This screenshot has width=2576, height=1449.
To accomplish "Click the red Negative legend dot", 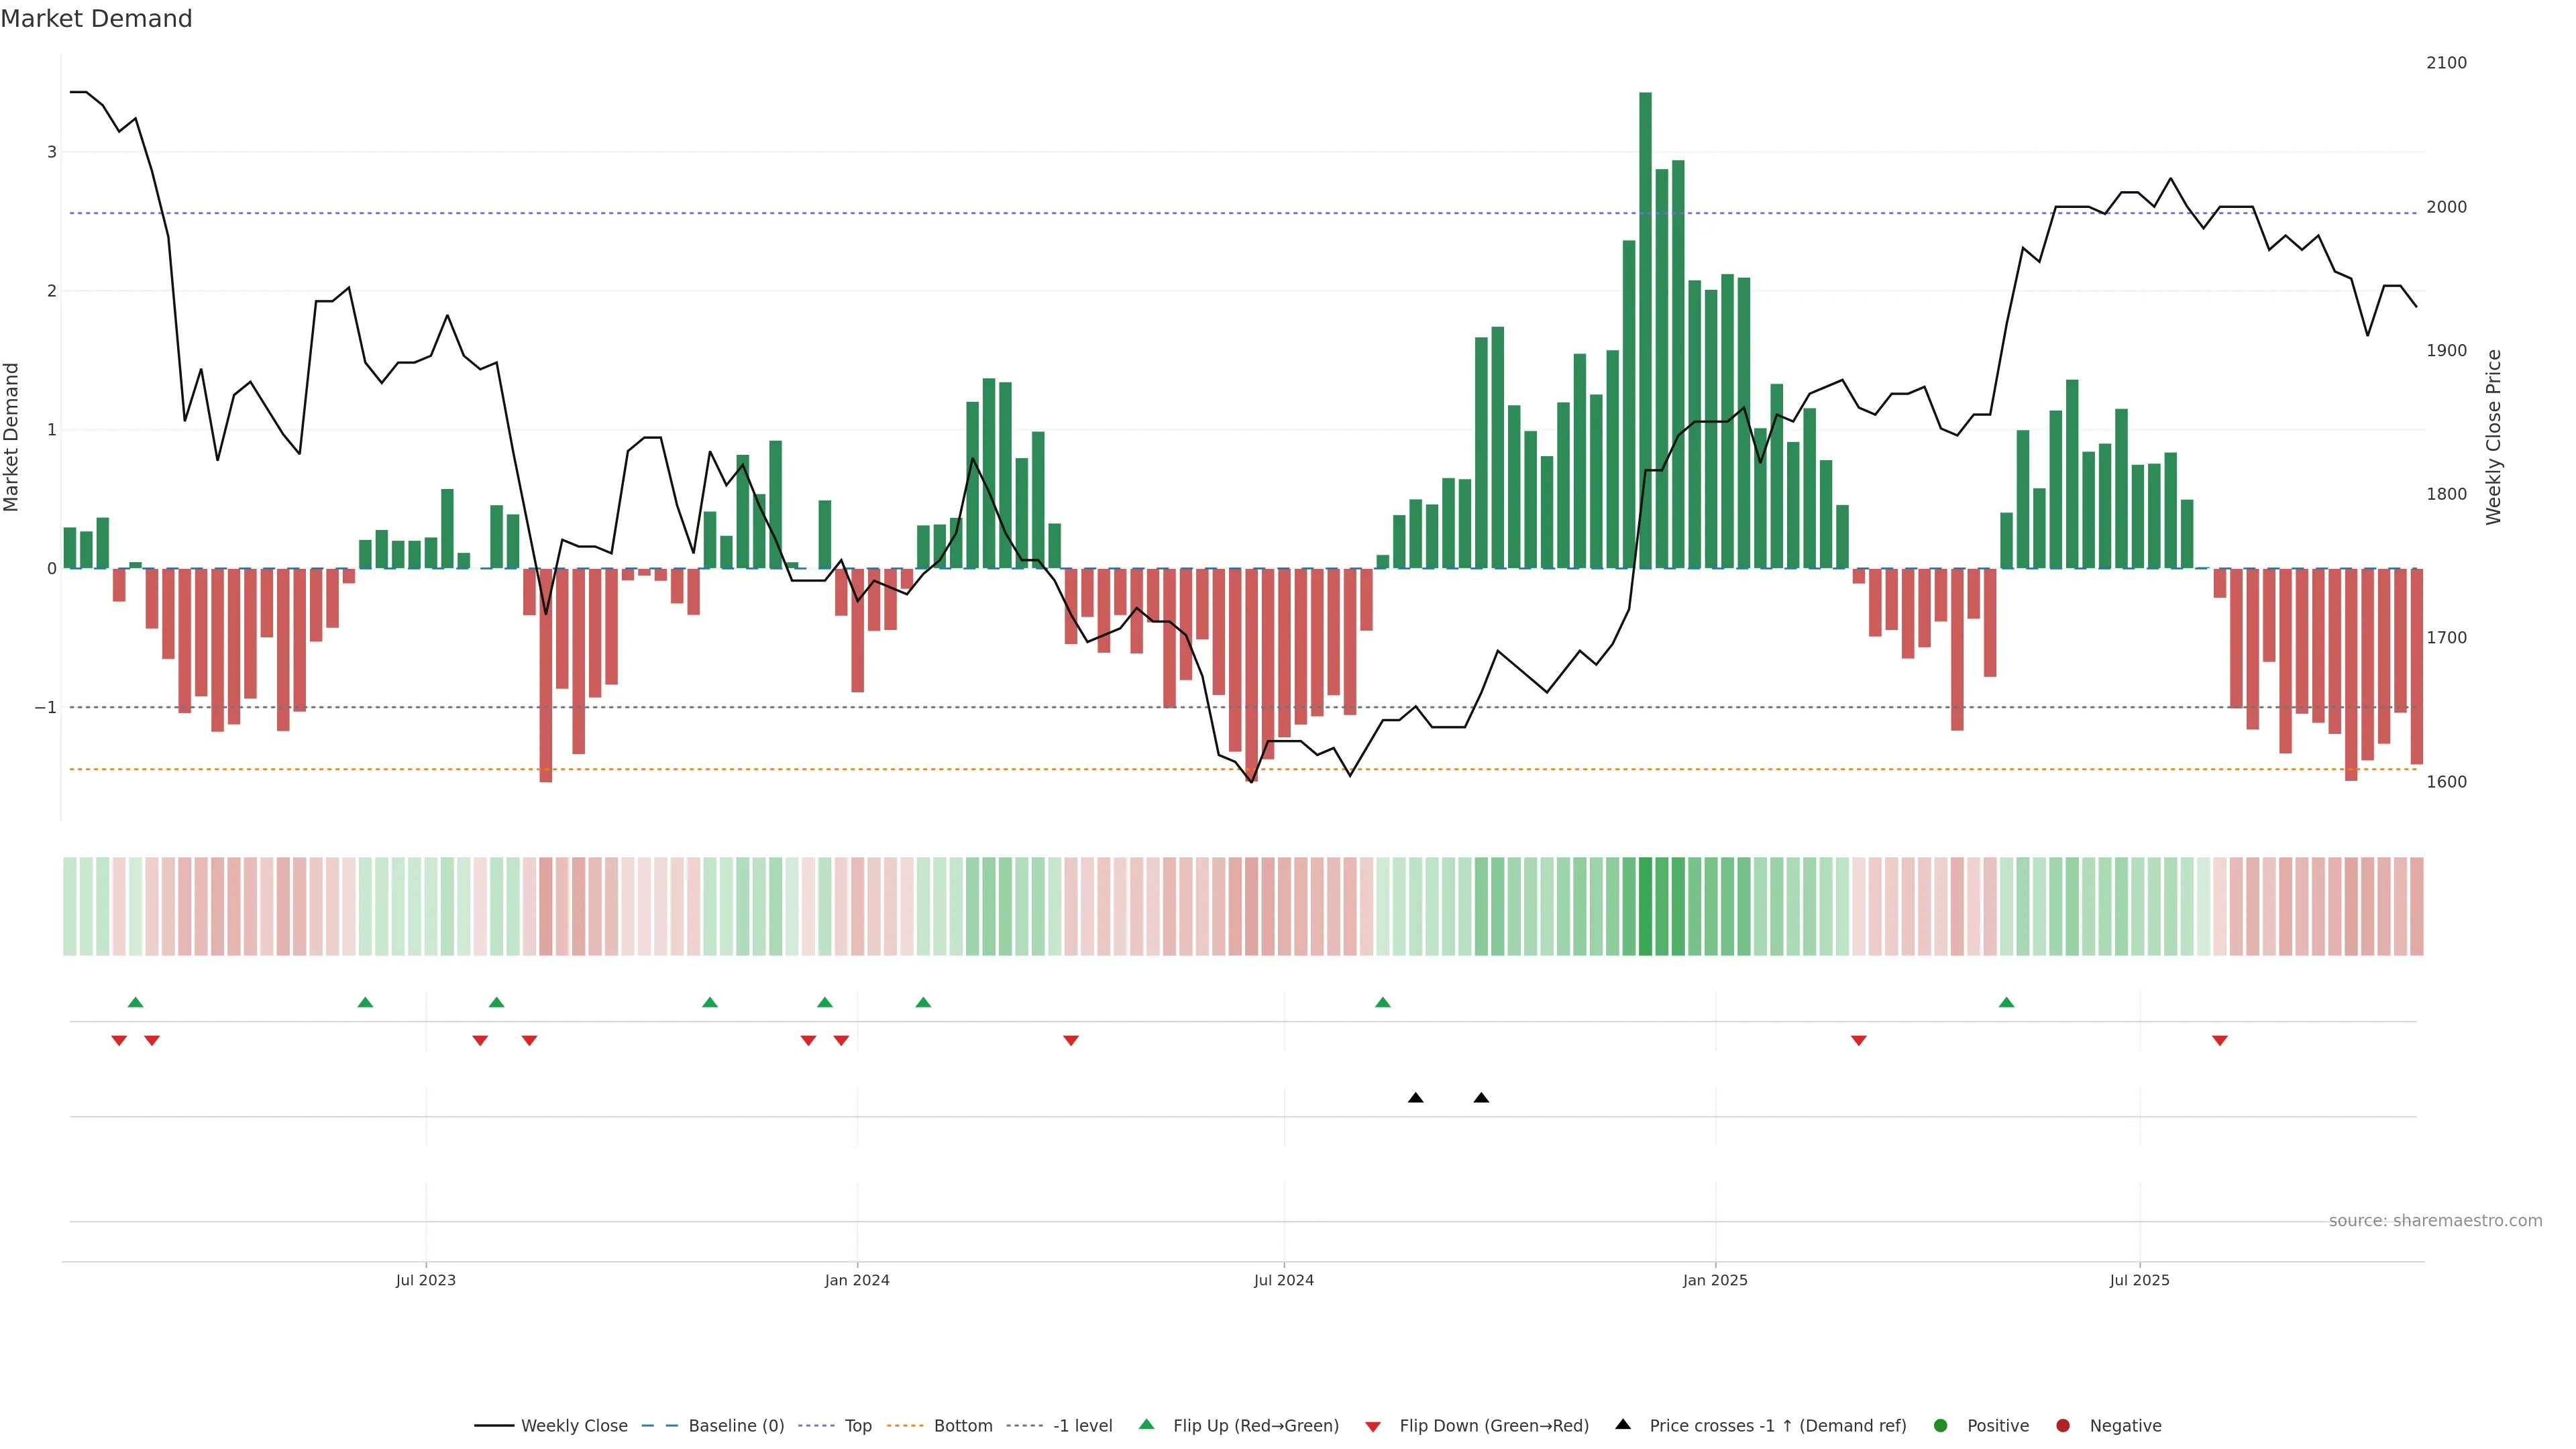I will (x=2063, y=1426).
